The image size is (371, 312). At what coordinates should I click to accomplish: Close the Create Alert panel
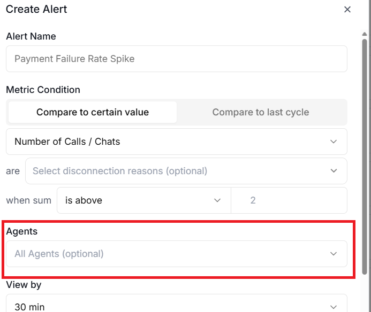pyautogui.click(x=347, y=10)
